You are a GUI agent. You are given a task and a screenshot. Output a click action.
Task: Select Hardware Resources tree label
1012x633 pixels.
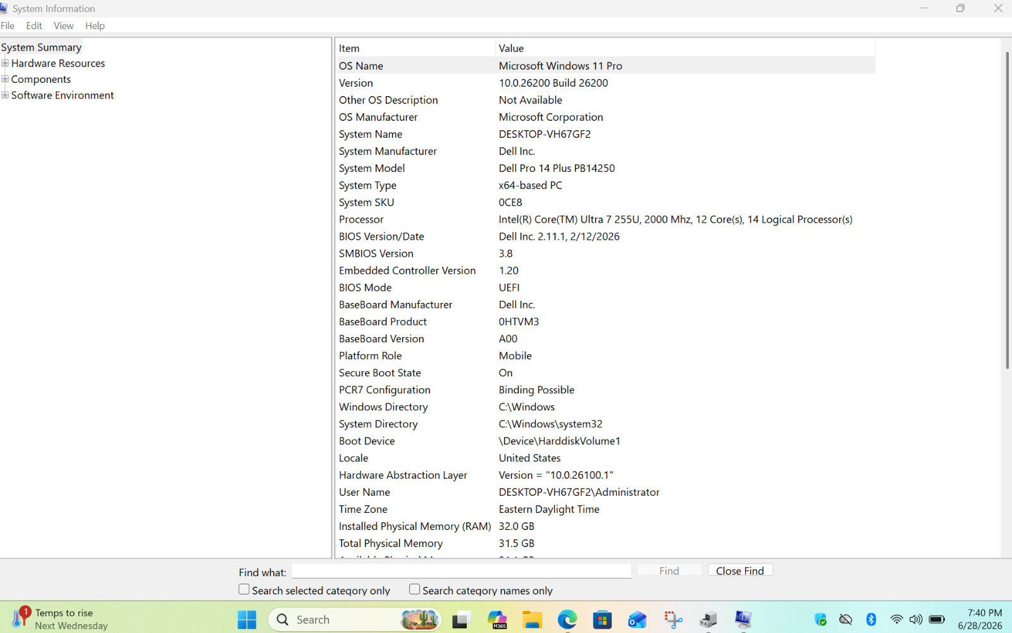[58, 63]
